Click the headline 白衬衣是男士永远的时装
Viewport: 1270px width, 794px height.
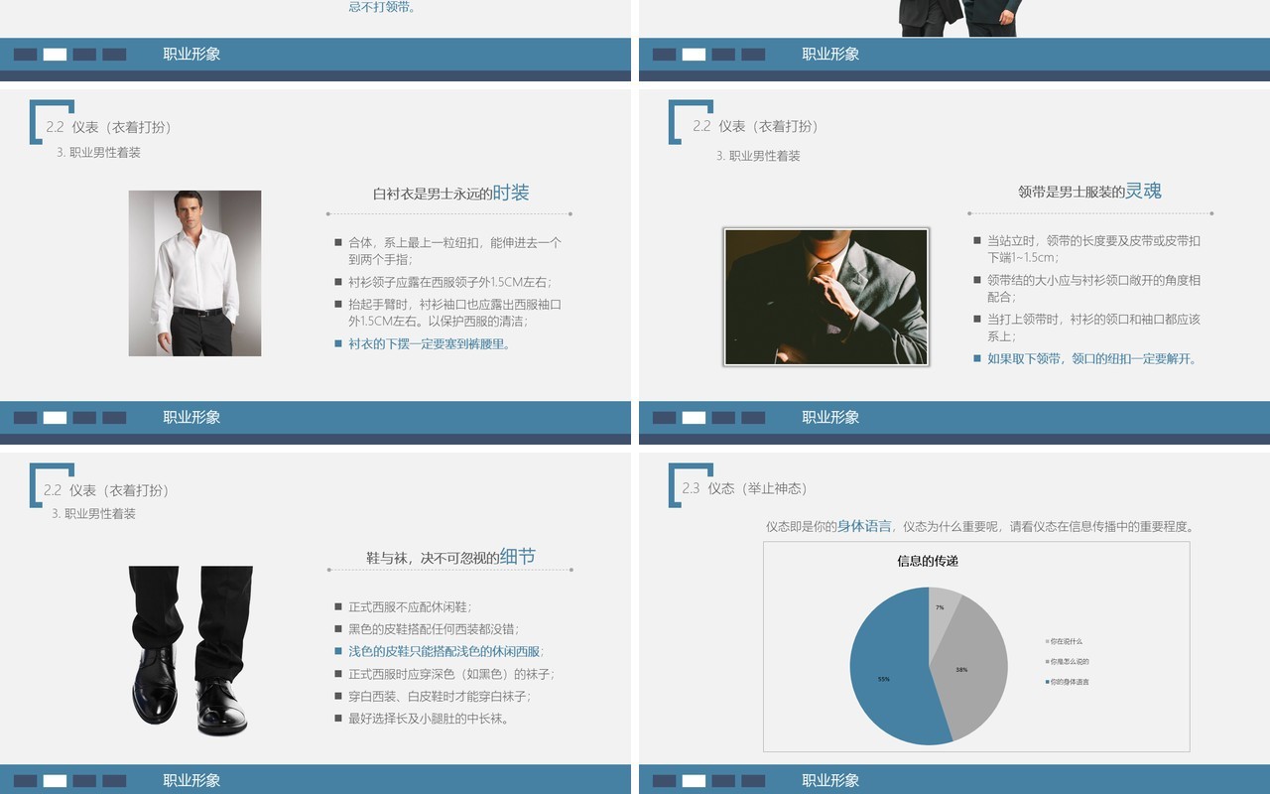tap(450, 193)
